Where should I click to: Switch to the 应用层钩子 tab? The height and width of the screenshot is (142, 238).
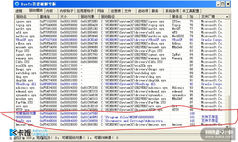coord(85,11)
